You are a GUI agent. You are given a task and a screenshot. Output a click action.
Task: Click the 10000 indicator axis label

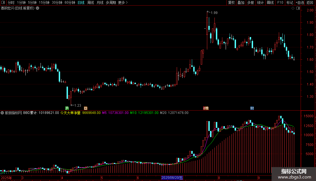(x=308, y=135)
